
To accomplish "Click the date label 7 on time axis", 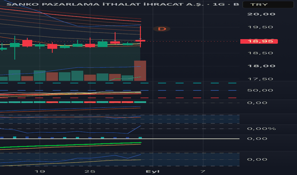I will tap(203, 171).
